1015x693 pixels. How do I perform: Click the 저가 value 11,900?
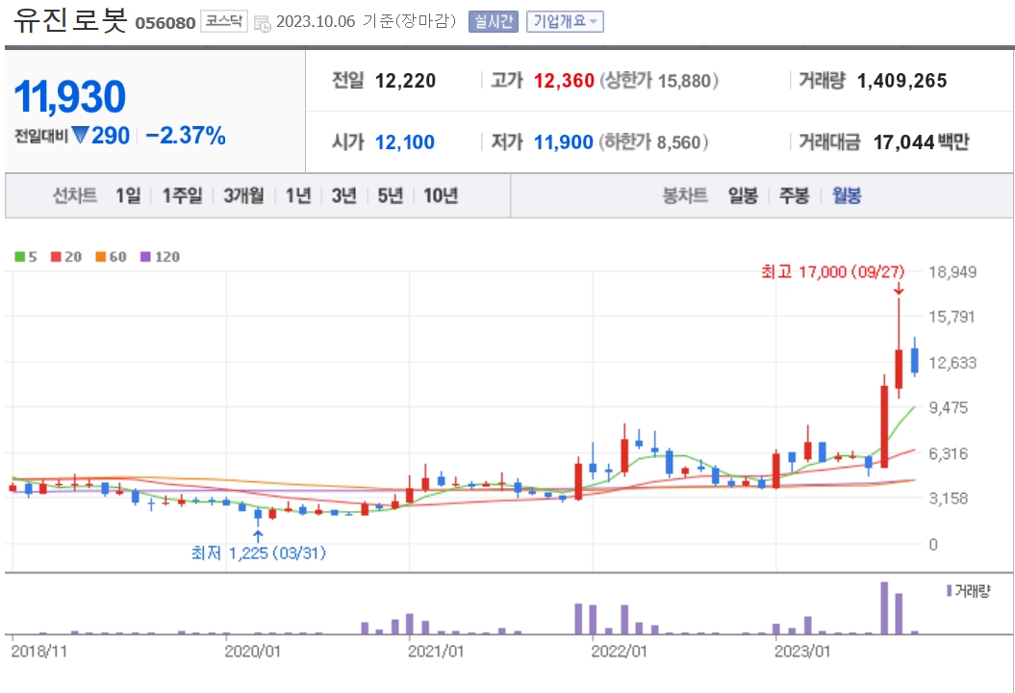[563, 142]
